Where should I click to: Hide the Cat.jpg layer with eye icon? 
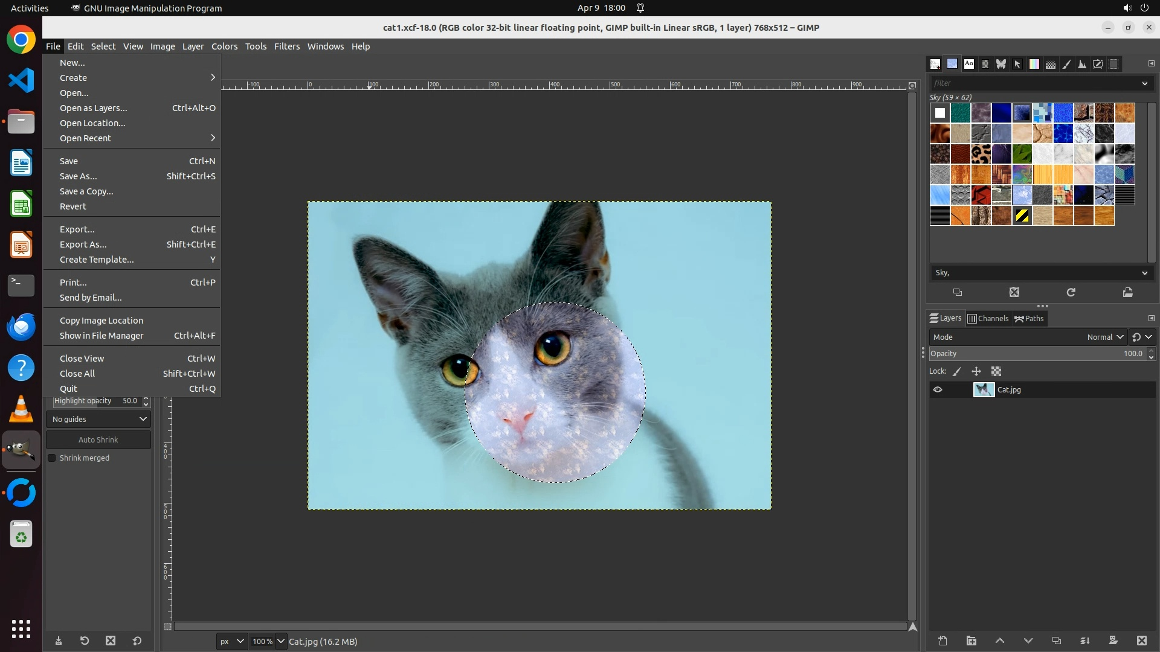(938, 390)
